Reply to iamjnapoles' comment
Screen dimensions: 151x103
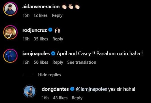click(58, 62)
